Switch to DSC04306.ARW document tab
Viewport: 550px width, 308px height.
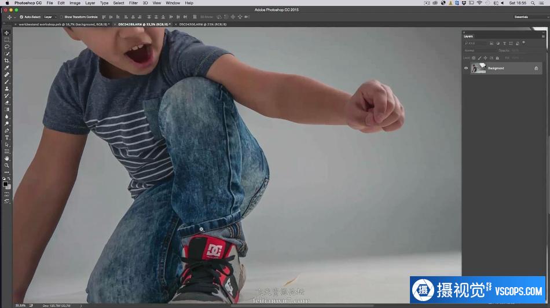203,24
